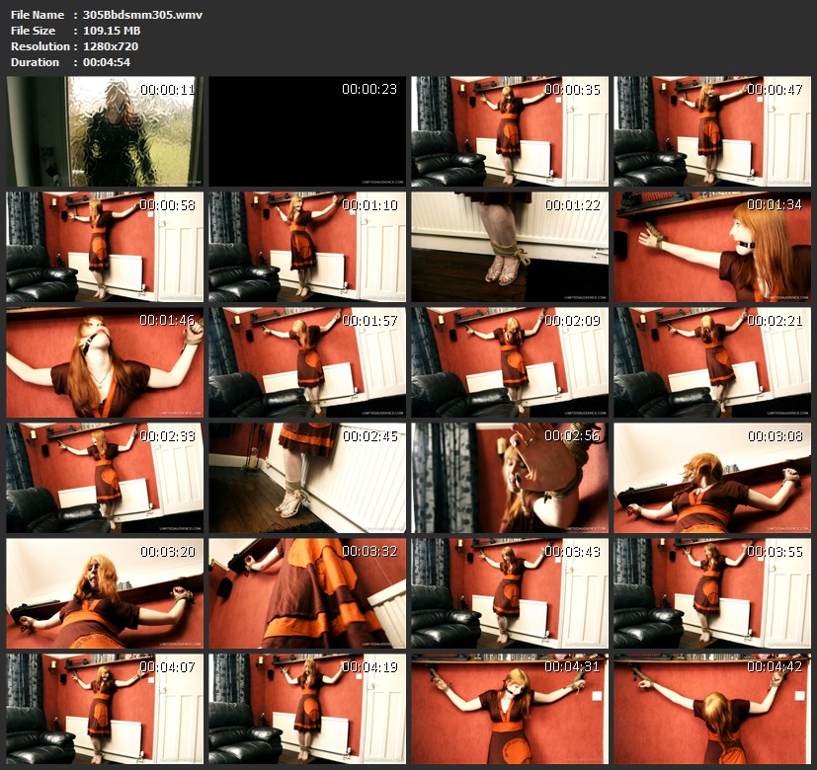
Task: Pick the frame stamped 00:04:07
Action: click(105, 709)
